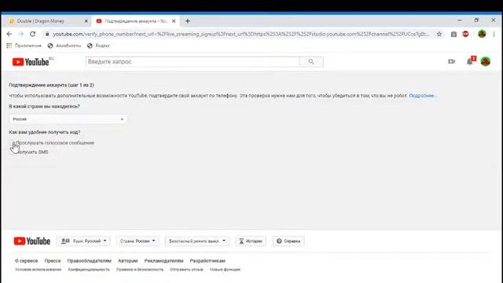503x283 pixels.
Task: Open the Авторам footer link
Action: tap(127, 261)
